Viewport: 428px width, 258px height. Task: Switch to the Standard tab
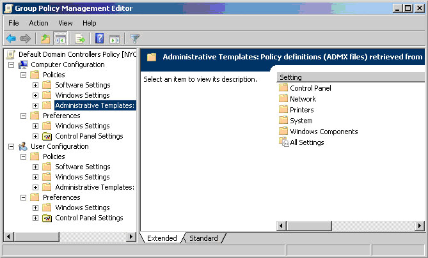(203, 238)
